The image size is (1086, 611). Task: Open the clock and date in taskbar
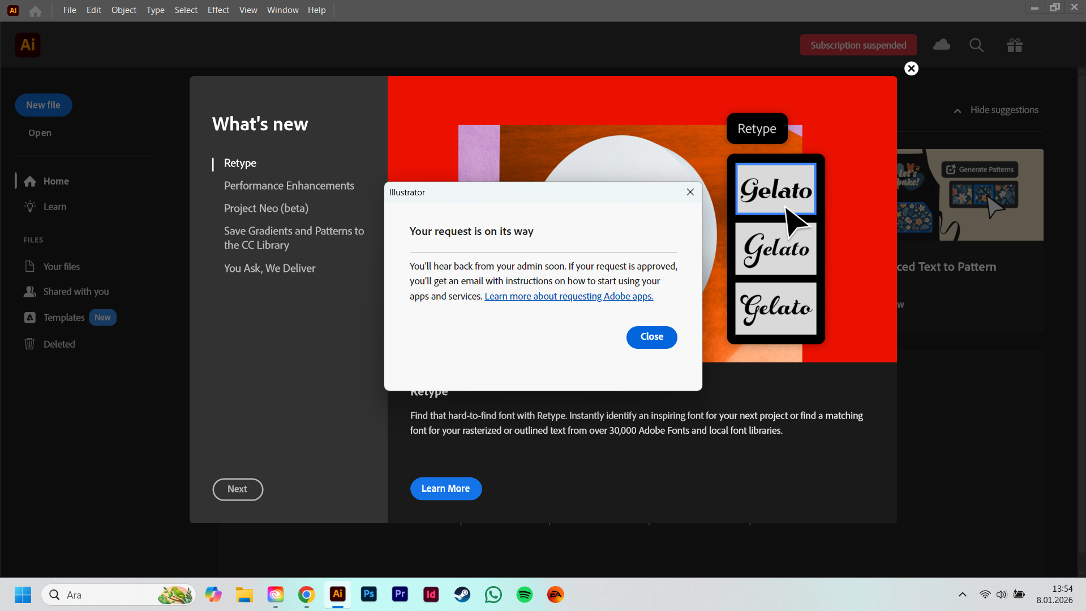tap(1055, 595)
